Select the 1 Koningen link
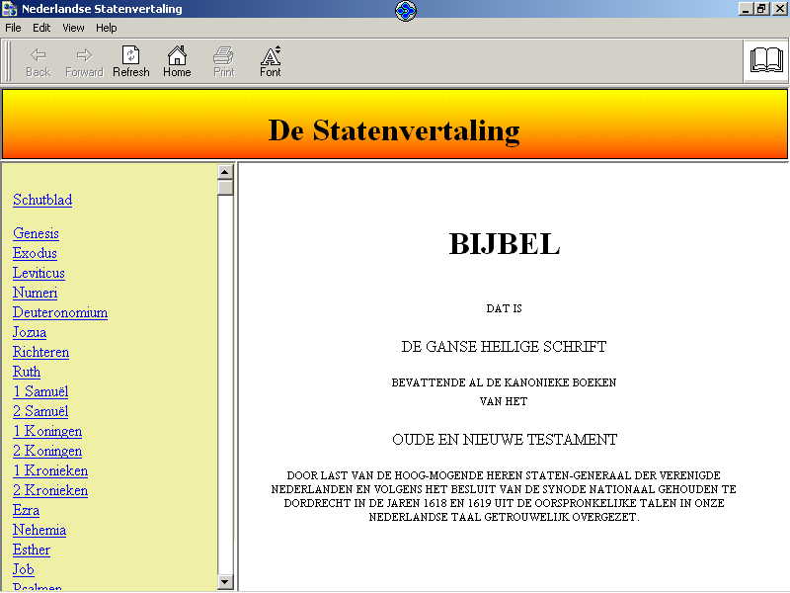This screenshot has height=593, width=790. [47, 431]
